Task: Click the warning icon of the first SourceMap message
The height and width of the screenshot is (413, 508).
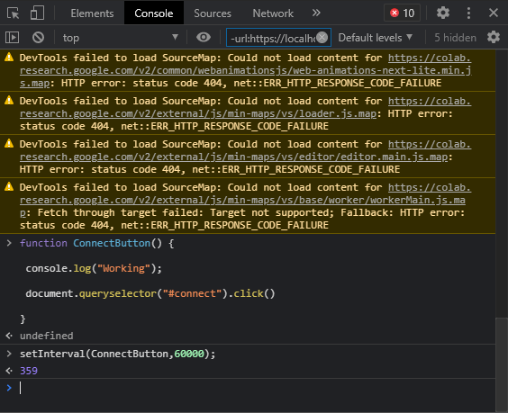Action: [x=9, y=58]
